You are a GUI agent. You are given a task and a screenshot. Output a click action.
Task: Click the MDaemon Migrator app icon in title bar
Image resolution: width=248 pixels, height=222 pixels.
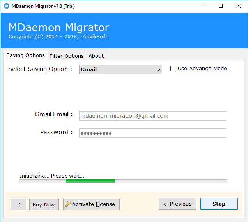pos(7,6)
